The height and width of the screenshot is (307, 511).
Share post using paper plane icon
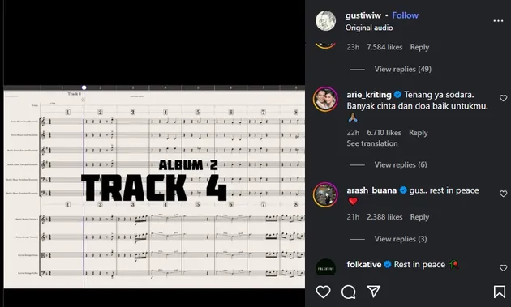coord(373,292)
